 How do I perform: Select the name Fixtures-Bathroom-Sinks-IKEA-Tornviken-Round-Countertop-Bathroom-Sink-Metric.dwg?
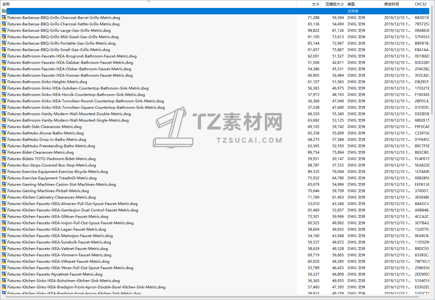(x=86, y=101)
